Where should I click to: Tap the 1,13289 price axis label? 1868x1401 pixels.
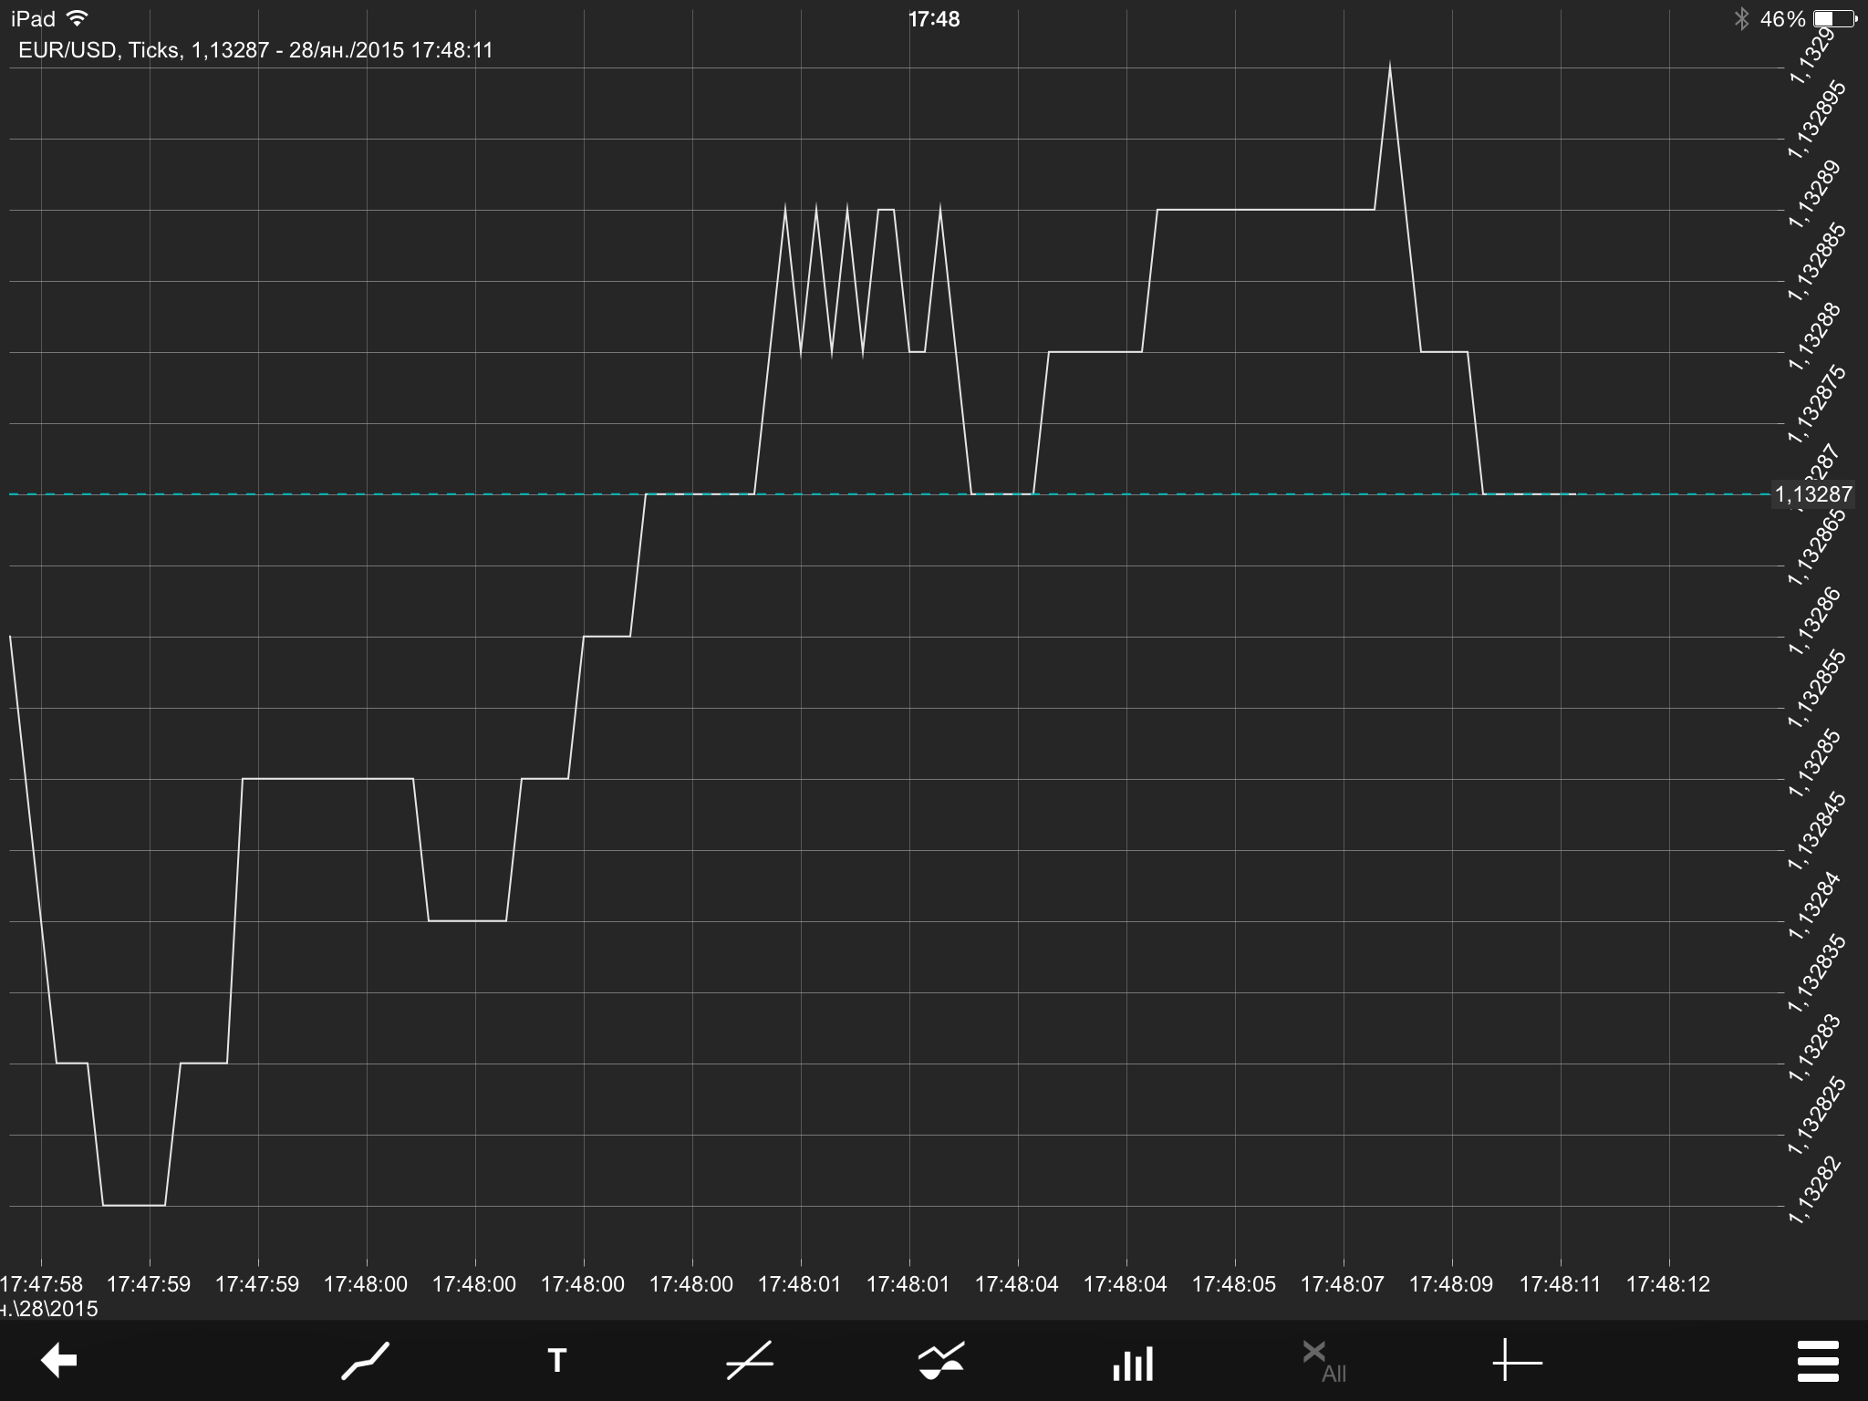[1815, 193]
